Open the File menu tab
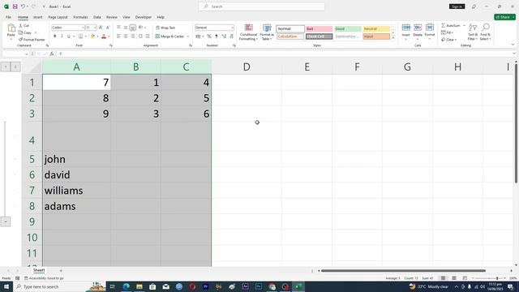The width and height of the screenshot is (519, 292). [8, 17]
